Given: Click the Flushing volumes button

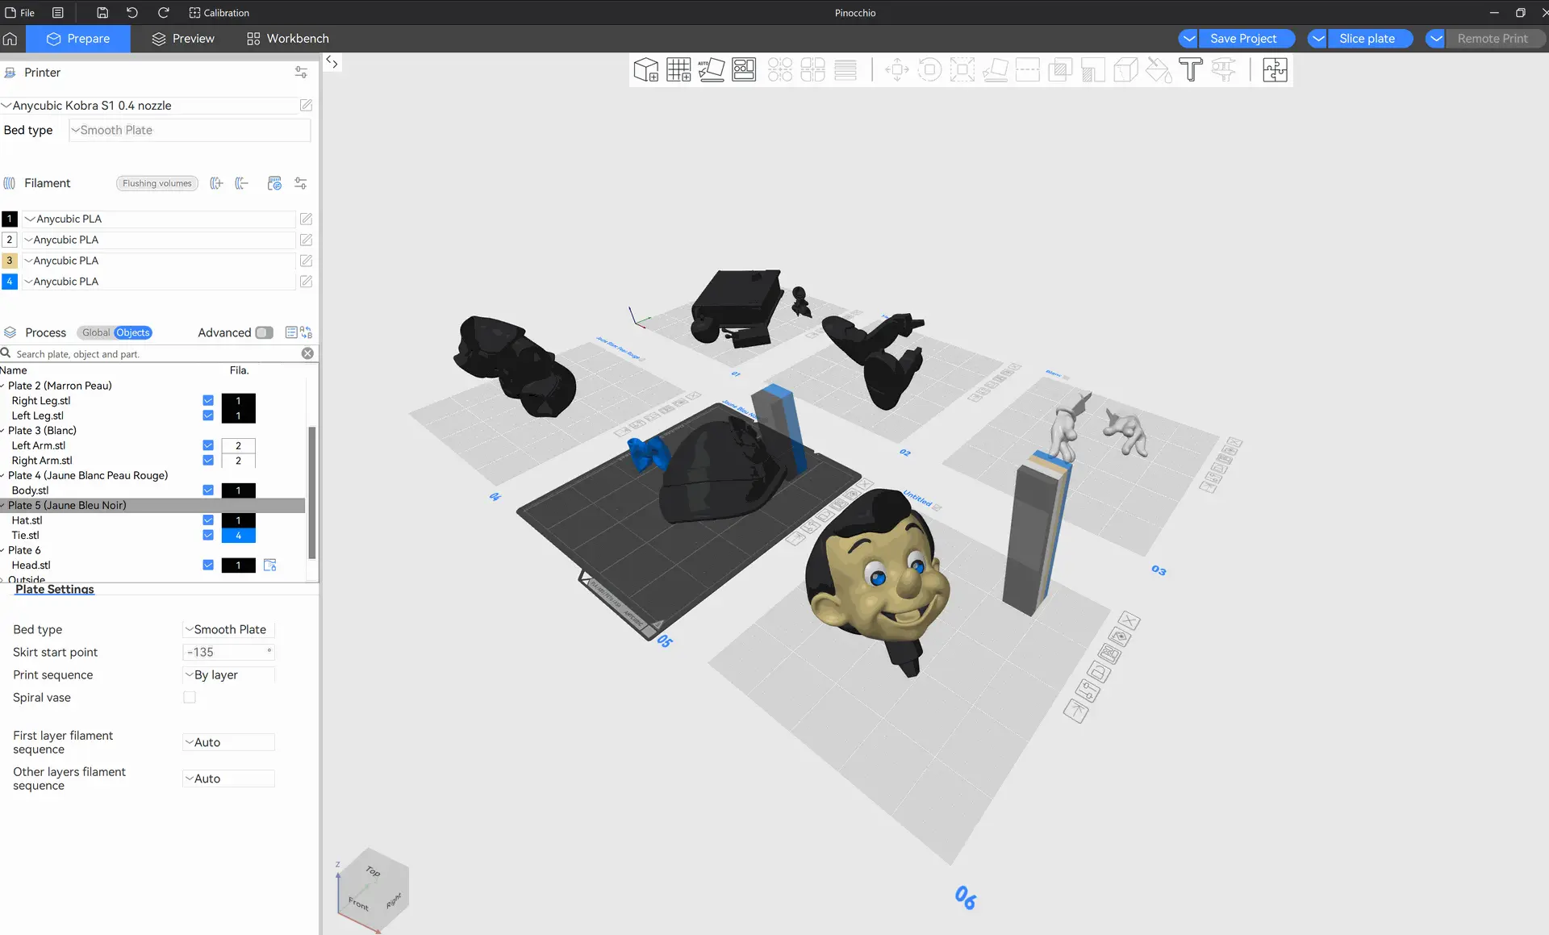Looking at the screenshot, I should (157, 184).
